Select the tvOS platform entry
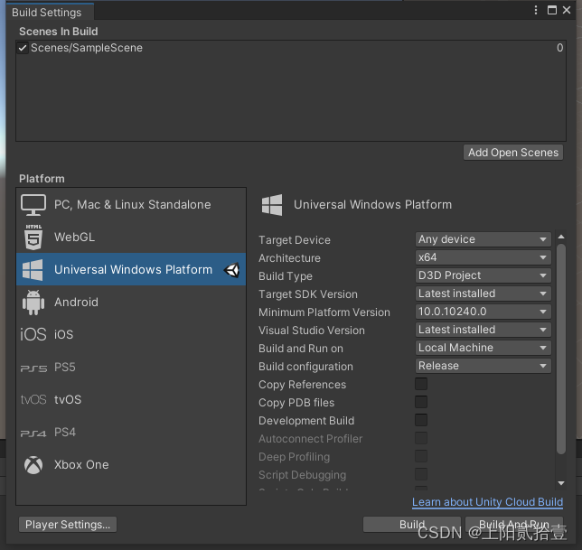This screenshot has height=550, width=582. (131, 400)
